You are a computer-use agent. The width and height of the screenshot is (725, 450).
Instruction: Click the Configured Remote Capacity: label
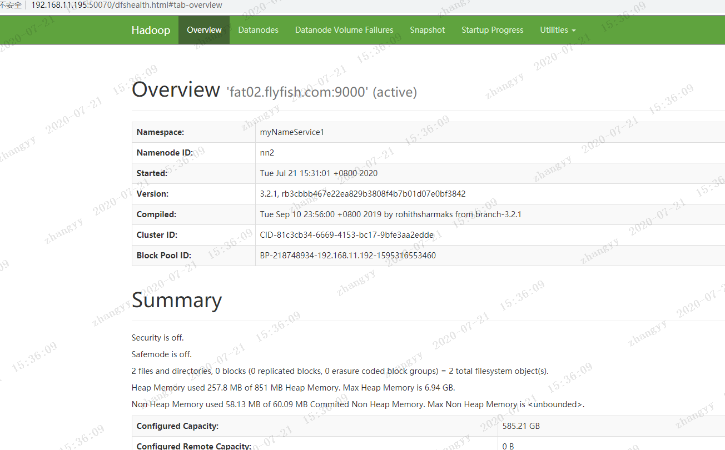pyautogui.click(x=194, y=446)
